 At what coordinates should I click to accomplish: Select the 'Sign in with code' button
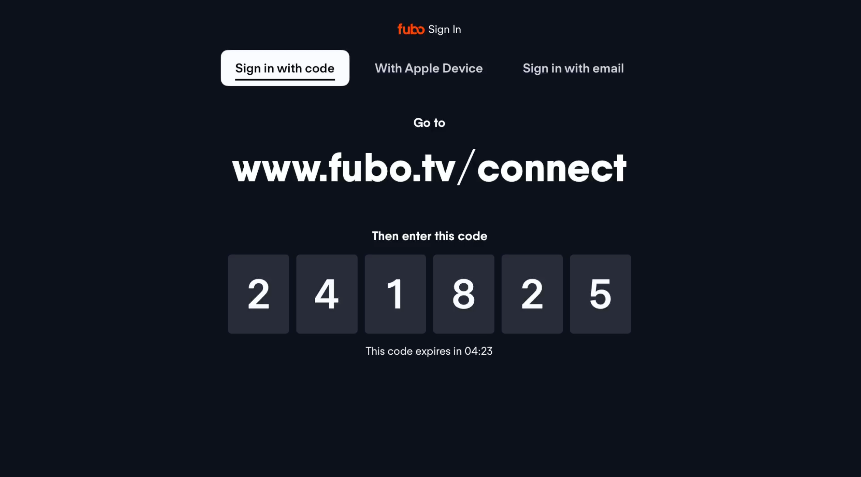pos(285,68)
